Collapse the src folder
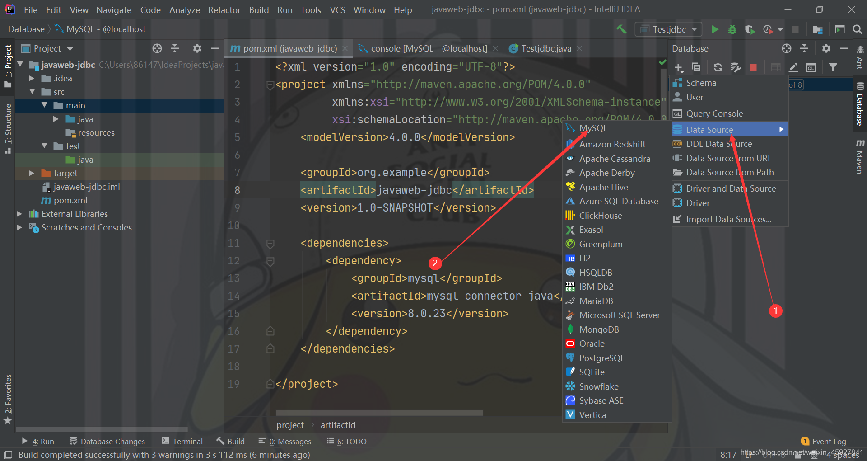Screen dimensions: 867x461 pyautogui.click(x=32, y=92)
